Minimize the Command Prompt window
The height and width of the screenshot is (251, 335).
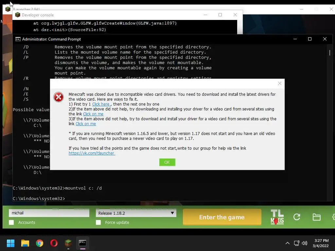pos(295,39)
